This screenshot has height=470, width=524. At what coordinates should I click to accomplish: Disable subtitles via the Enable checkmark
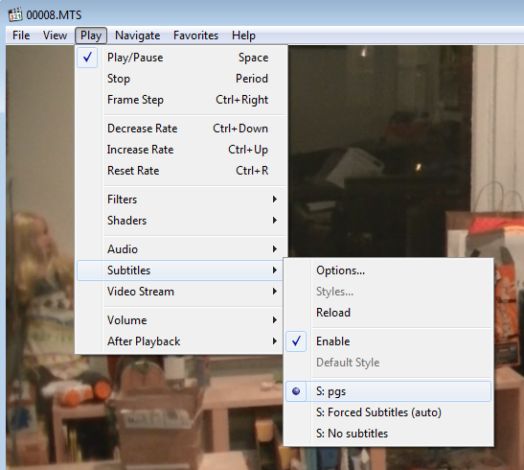(388, 341)
